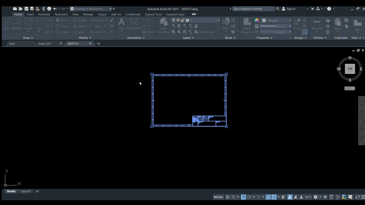Switch to Antet_list drawing tab
Image resolution: width=365 pixels, height=205 pixels.
click(x=45, y=44)
